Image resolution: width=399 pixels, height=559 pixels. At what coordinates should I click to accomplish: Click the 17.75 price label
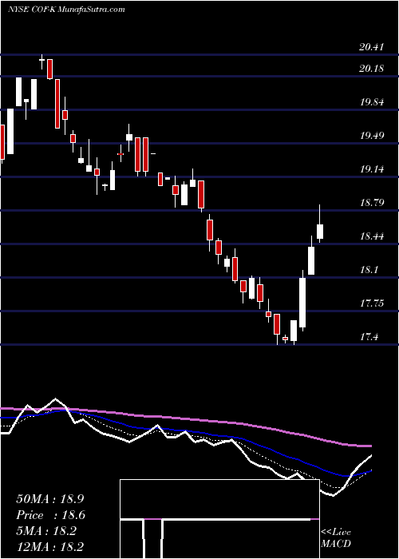[x=372, y=303]
